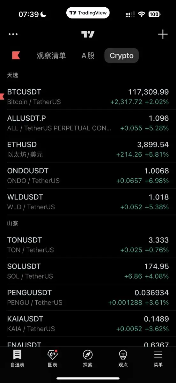This screenshot has width=176, height=383.
Task: Switch to the A股 tab
Action: click(88, 56)
